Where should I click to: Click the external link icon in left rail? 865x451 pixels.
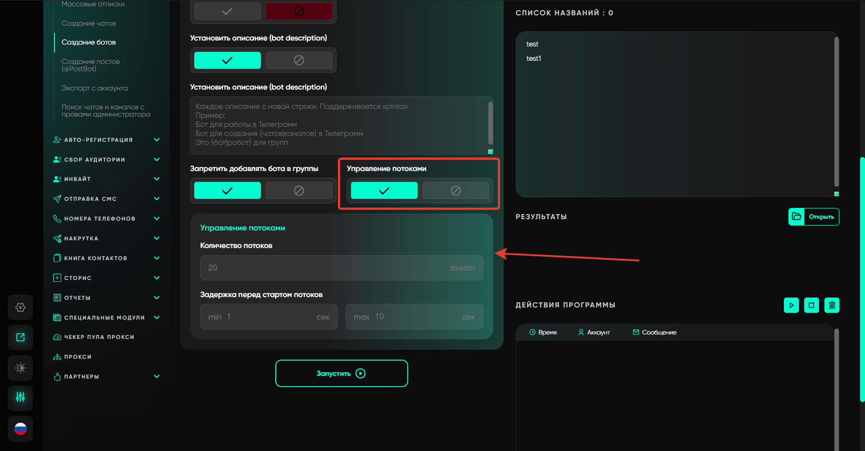(x=20, y=338)
